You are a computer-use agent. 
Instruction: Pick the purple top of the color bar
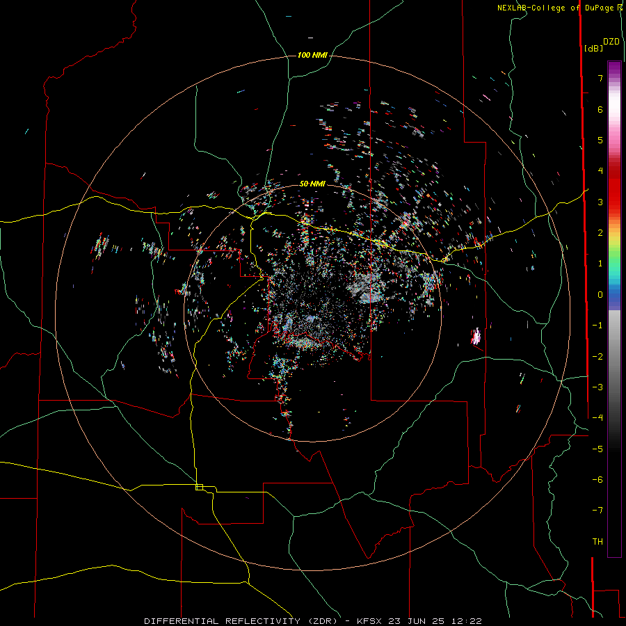click(x=614, y=68)
